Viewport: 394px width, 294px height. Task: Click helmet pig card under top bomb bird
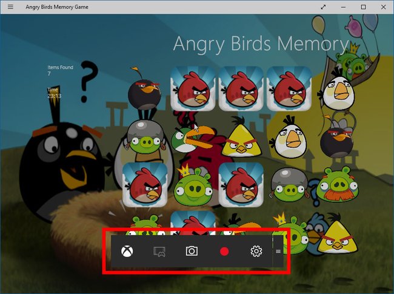click(x=145, y=137)
